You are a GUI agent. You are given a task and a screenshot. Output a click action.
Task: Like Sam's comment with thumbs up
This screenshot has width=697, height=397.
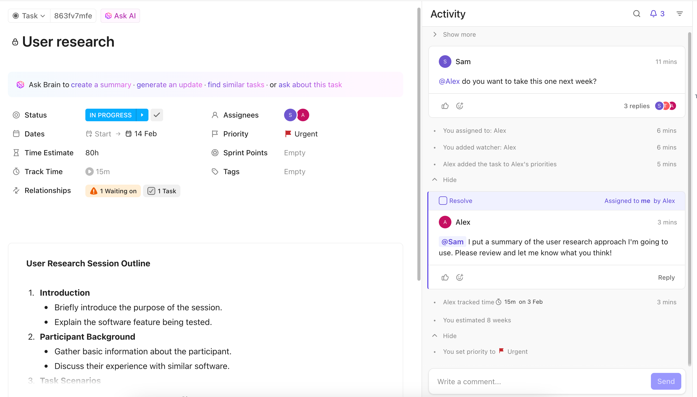coord(445,106)
